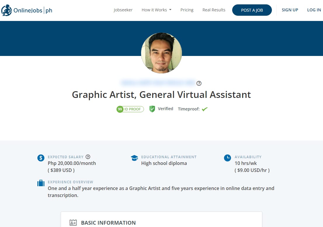Click the Availability clock icon
The height and width of the screenshot is (227, 323).
point(227,158)
